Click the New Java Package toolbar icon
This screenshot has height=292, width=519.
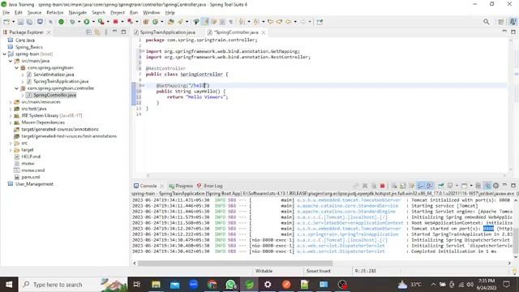[146, 22]
